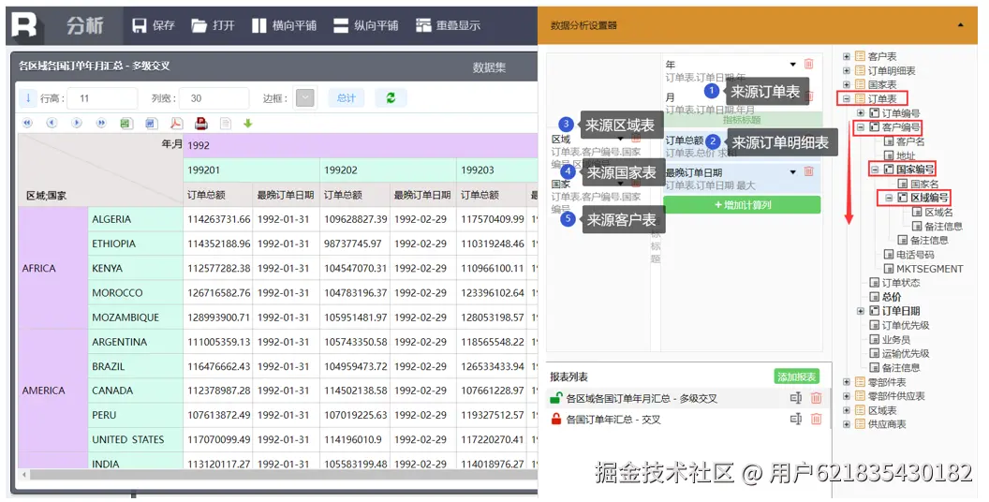Collapse the 客户编号 tree node
Viewport: 989px width, 502px height.
click(x=861, y=126)
